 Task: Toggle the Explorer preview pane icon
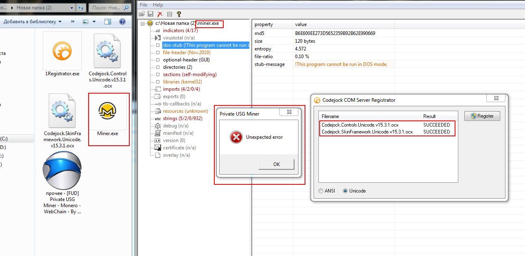[107, 22]
